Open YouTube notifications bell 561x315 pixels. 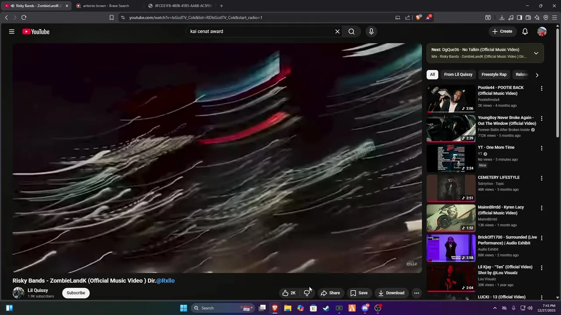(x=525, y=31)
